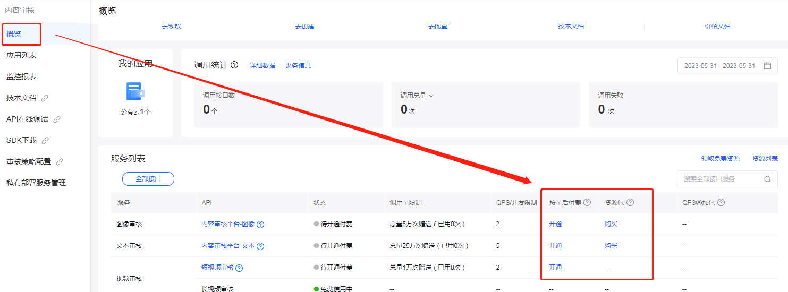Open the 财务信息 link
This screenshot has height=292, width=788.
(x=298, y=65)
